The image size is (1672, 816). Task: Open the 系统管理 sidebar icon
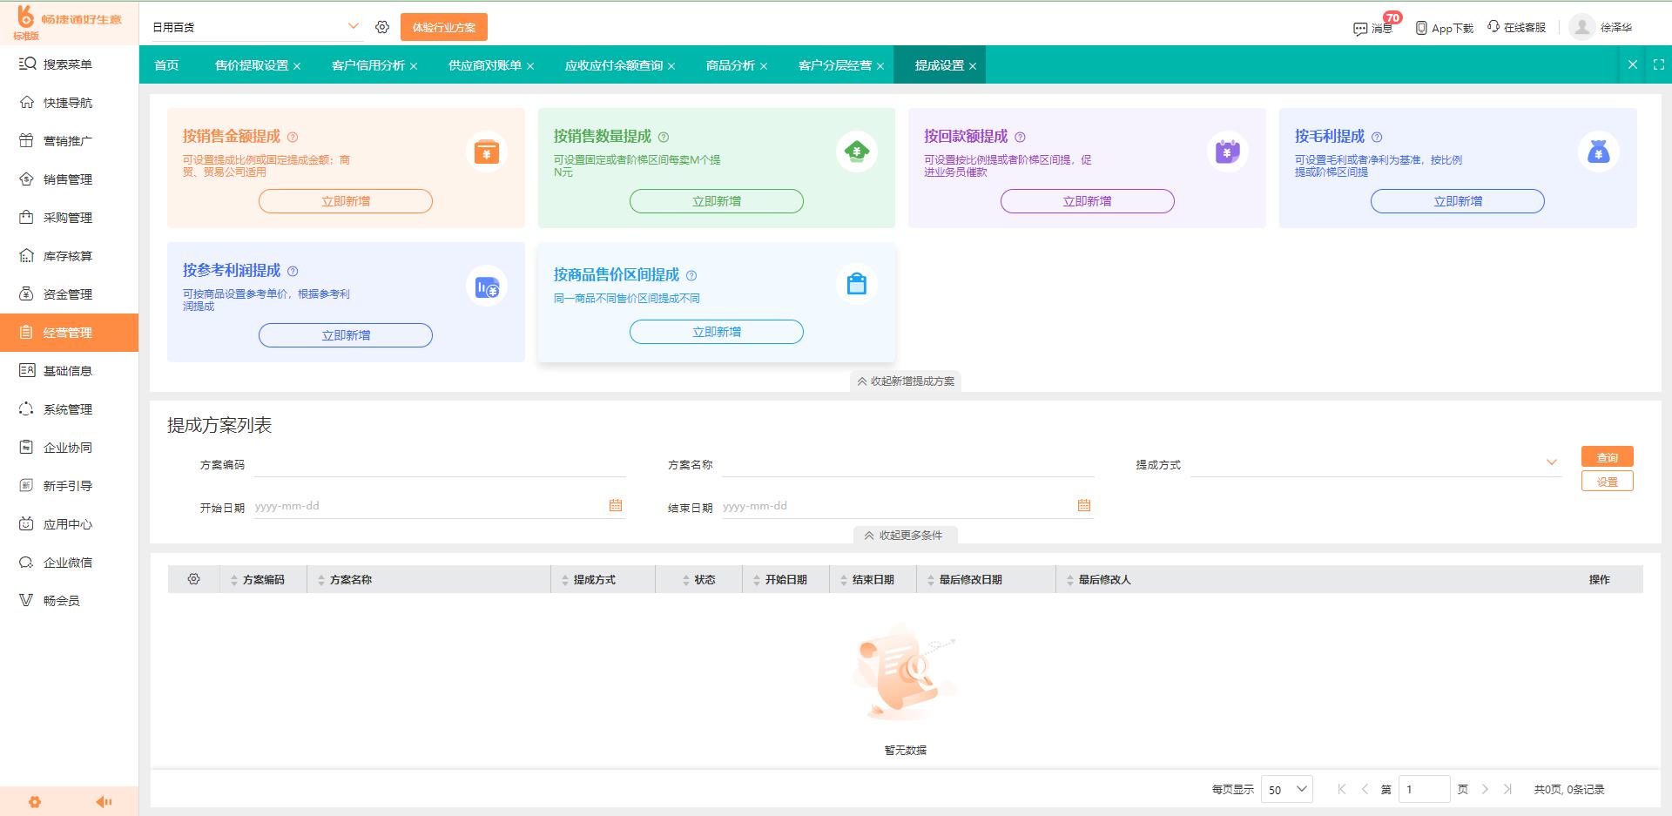[26, 408]
